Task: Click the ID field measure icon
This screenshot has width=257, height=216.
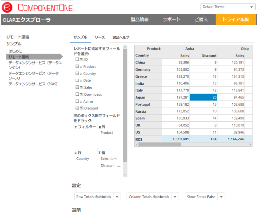Action: [x=82, y=60]
